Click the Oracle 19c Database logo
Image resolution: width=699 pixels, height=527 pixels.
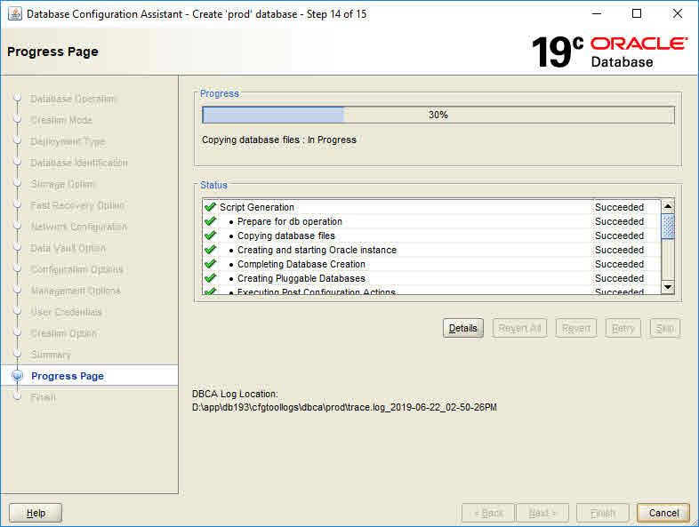[609, 52]
